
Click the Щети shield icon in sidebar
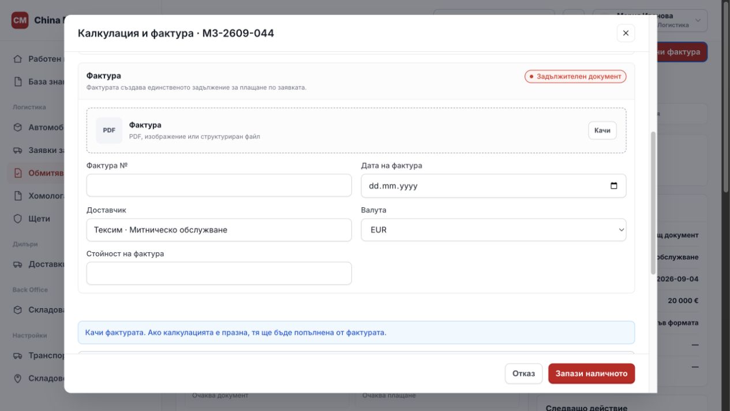click(18, 219)
